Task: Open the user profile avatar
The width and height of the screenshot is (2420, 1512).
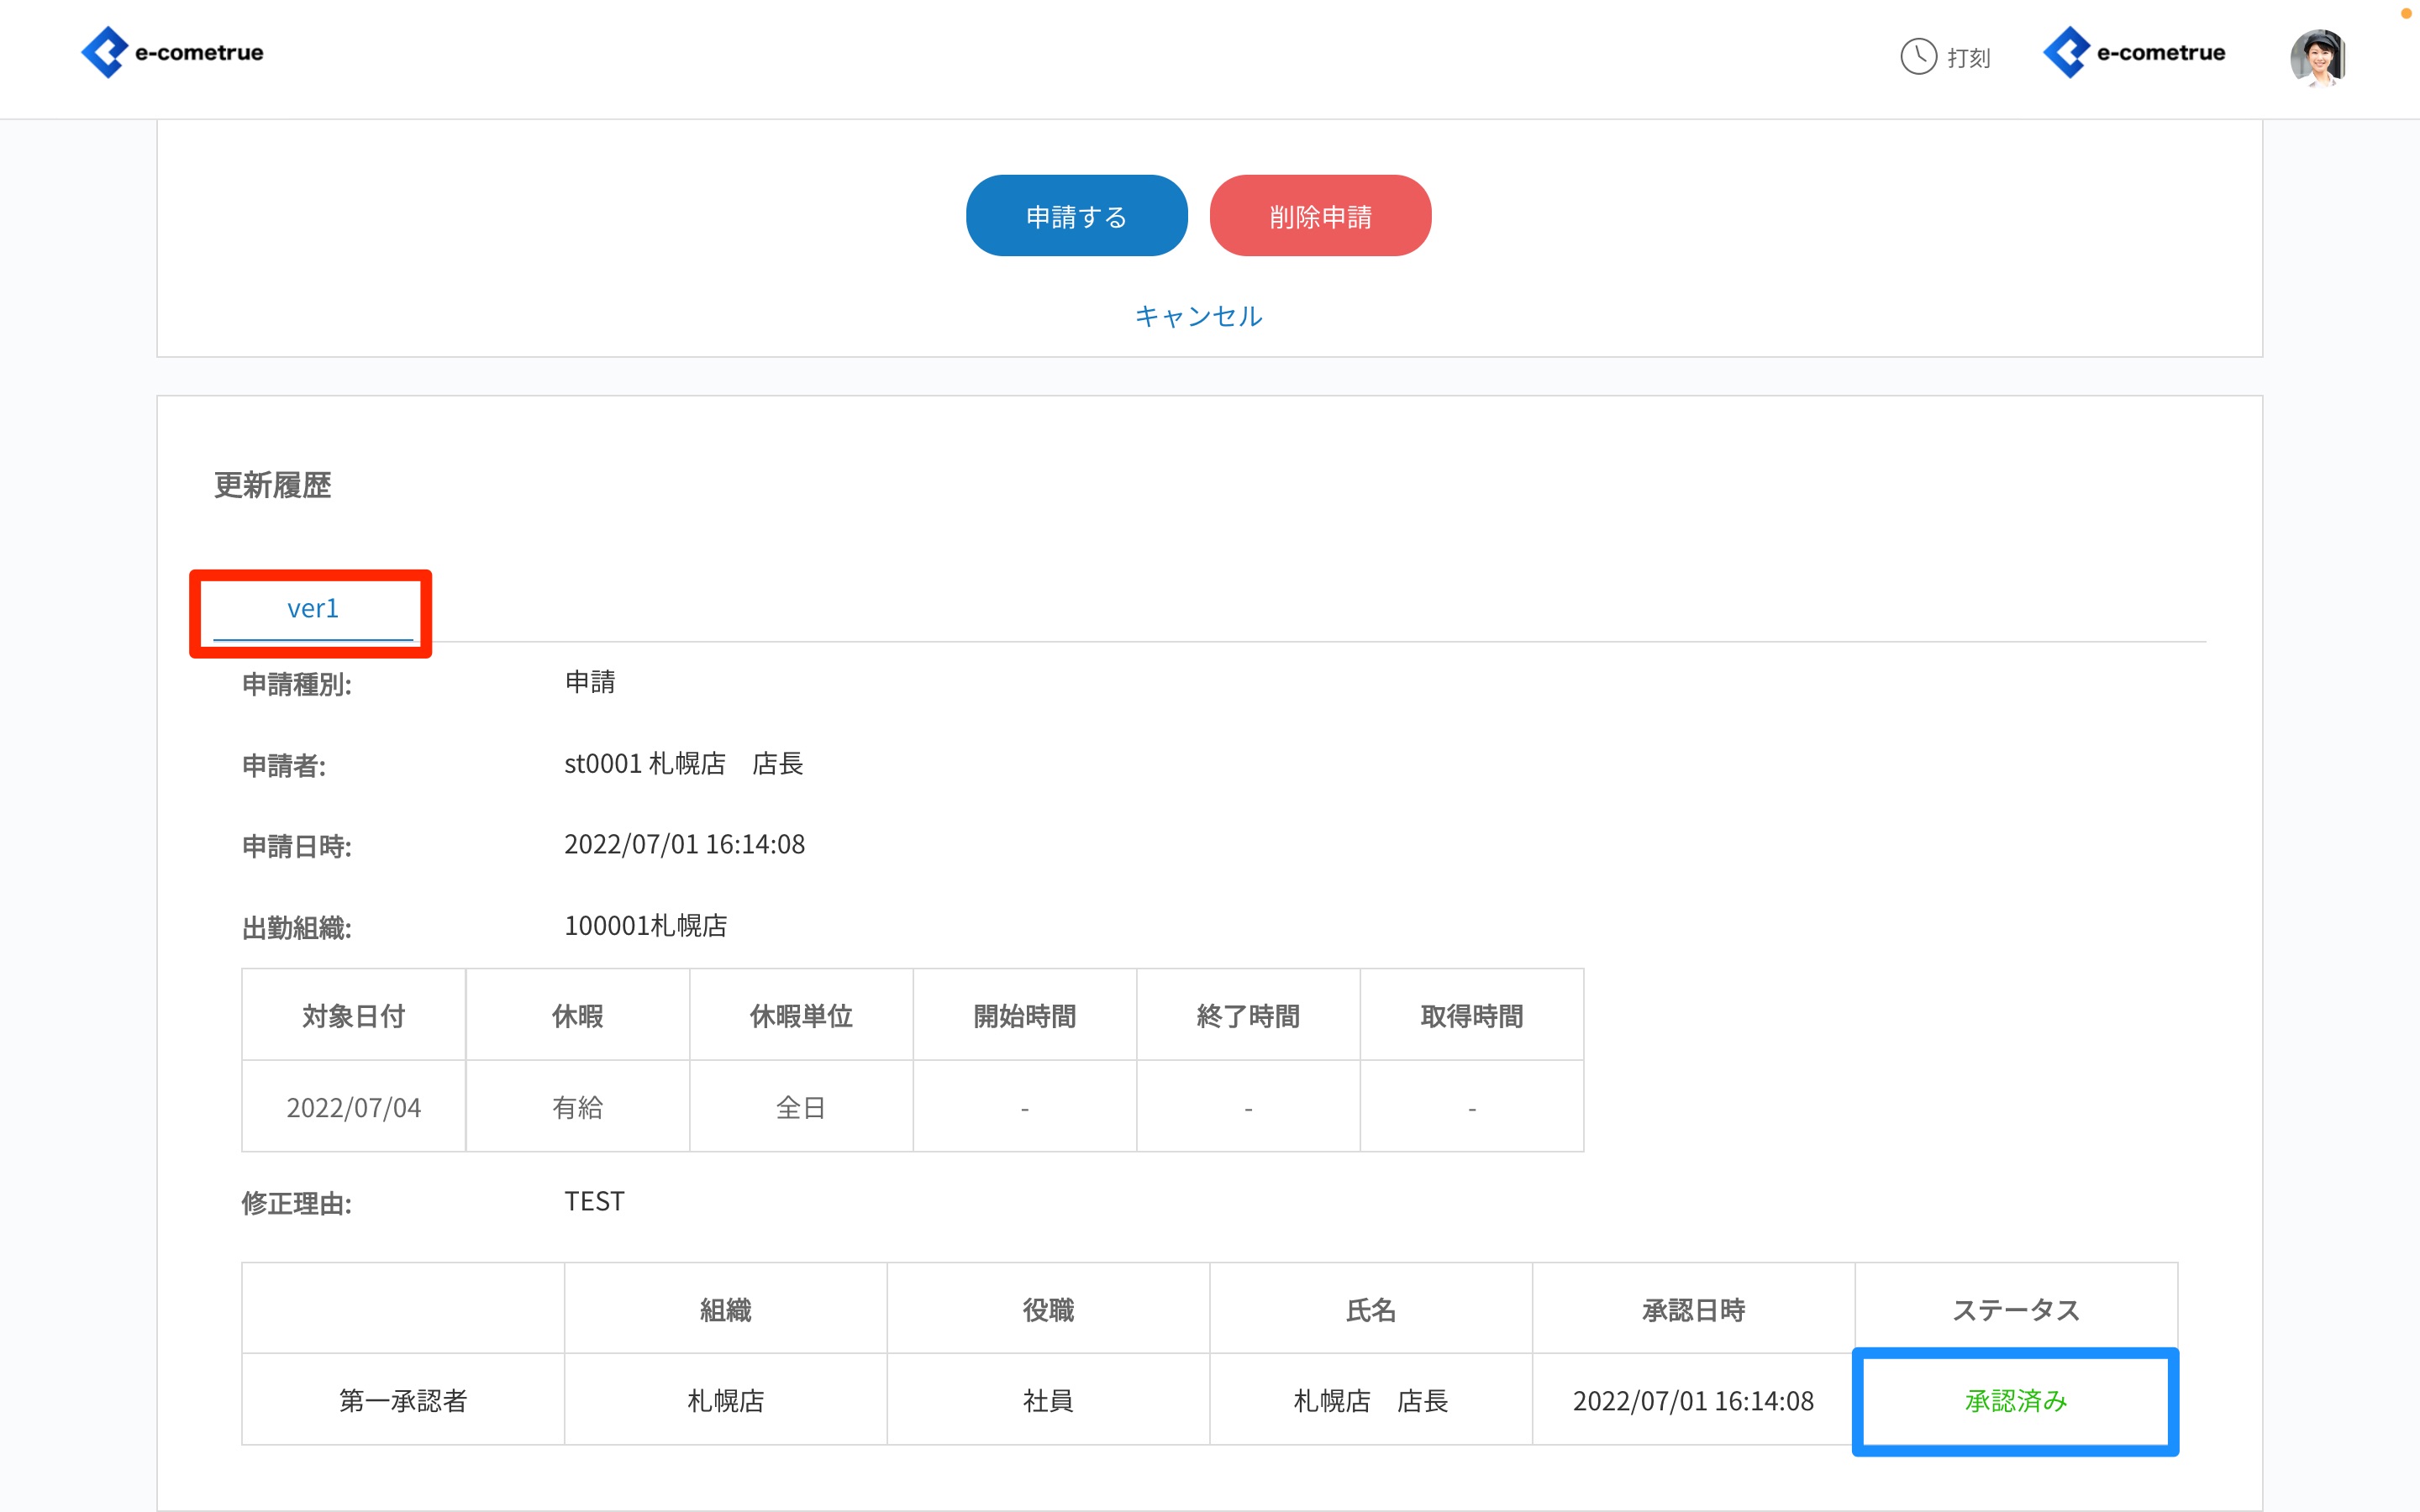Action: point(2317,57)
